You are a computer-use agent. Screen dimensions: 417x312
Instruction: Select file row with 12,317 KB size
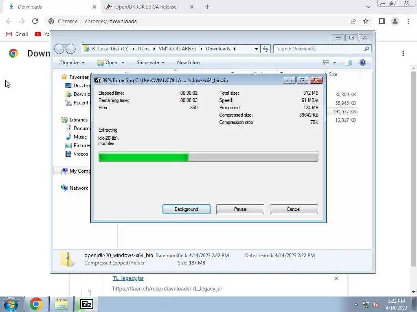click(x=345, y=120)
